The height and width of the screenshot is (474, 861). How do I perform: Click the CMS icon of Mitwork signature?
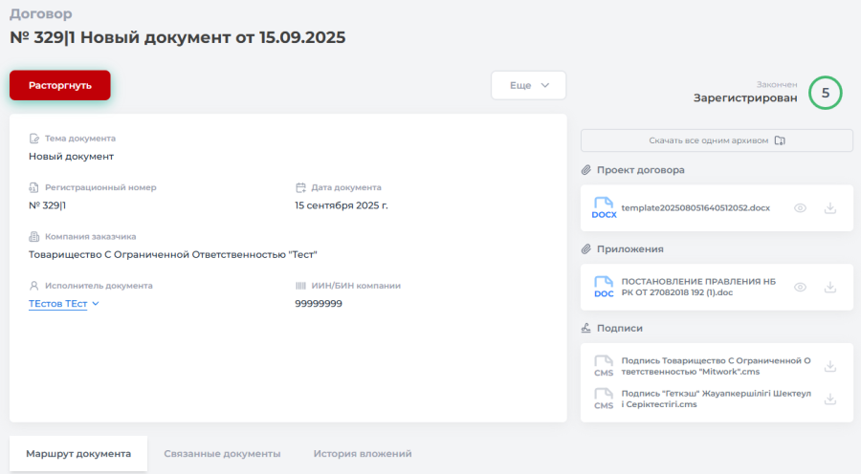click(604, 366)
